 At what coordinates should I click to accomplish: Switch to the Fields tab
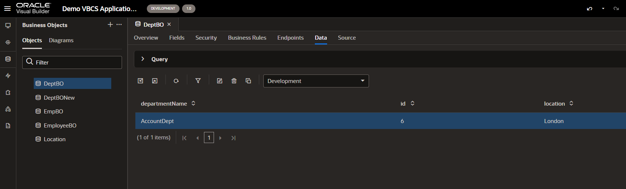coord(177,38)
